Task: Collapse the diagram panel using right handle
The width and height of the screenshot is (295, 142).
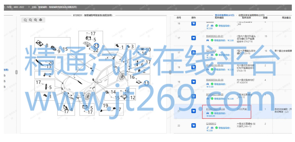Action: (170, 72)
